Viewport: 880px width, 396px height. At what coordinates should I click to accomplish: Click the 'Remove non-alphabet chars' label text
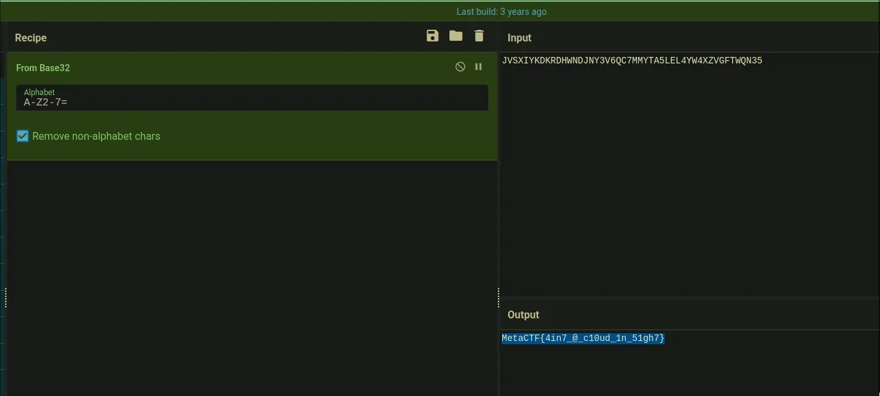96,137
